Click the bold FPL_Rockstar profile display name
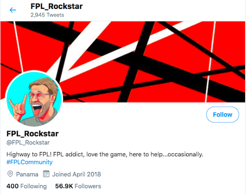The width and height of the screenshot is (246, 194). coord(33,134)
